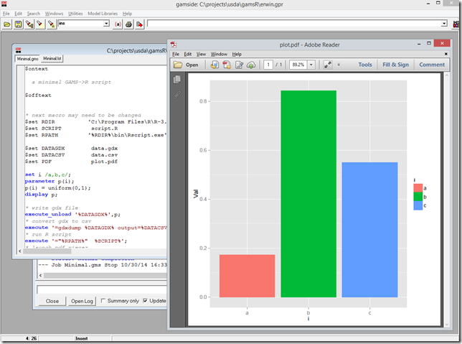Screen dimensions: 462x344
Task: Click the editor window icon beside C:\projects path
Action: click(x=18, y=50)
